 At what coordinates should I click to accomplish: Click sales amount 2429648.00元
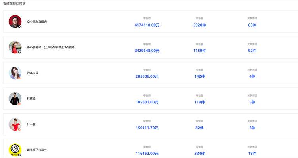click(x=147, y=51)
